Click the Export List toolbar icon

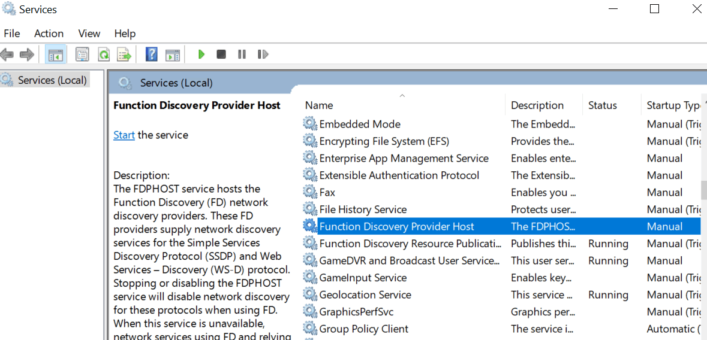coord(125,55)
